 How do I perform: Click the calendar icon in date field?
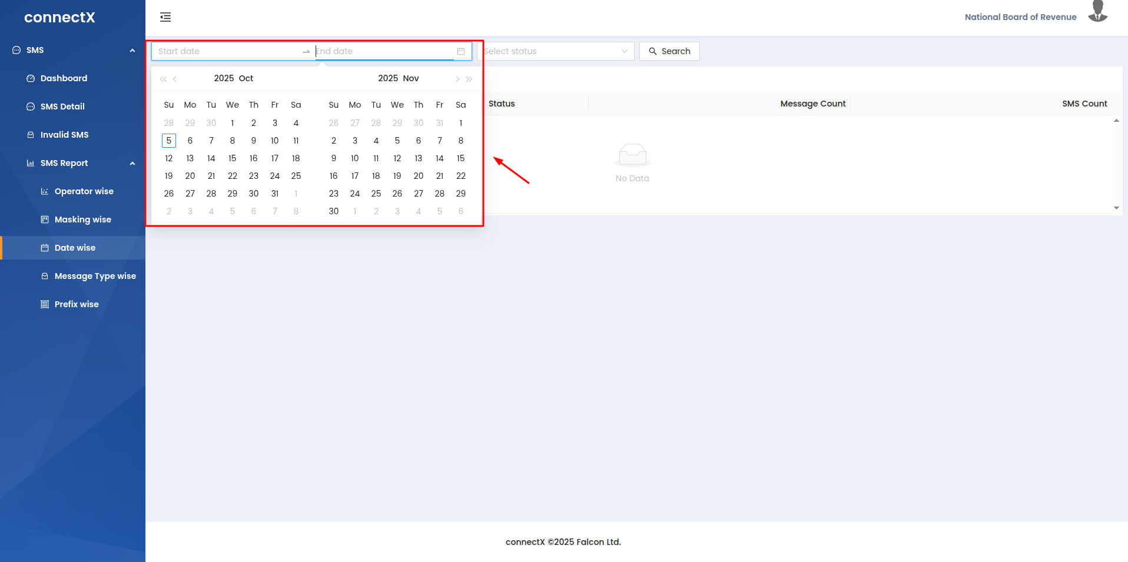(461, 51)
